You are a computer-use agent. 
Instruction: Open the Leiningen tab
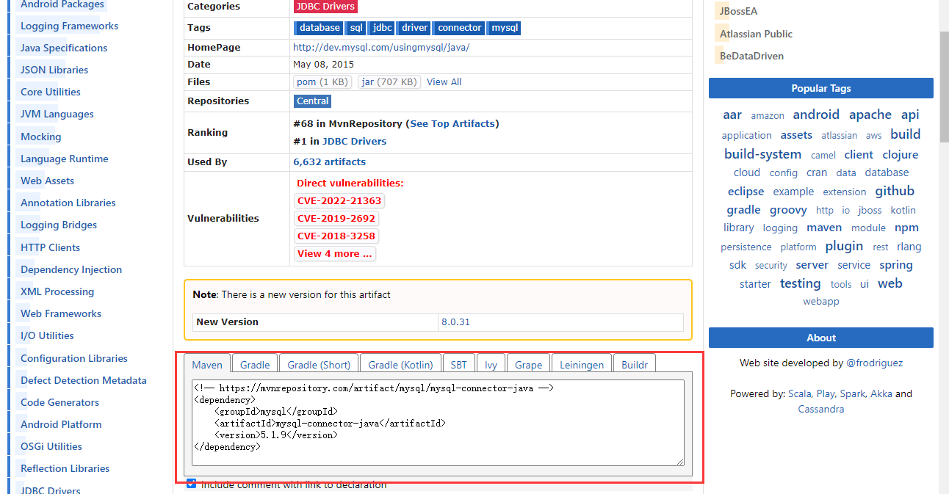click(x=582, y=364)
